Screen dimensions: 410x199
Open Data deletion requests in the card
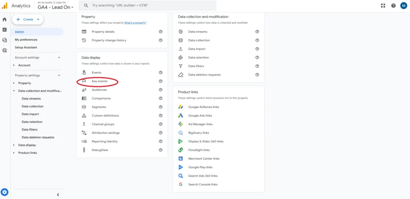(x=205, y=75)
